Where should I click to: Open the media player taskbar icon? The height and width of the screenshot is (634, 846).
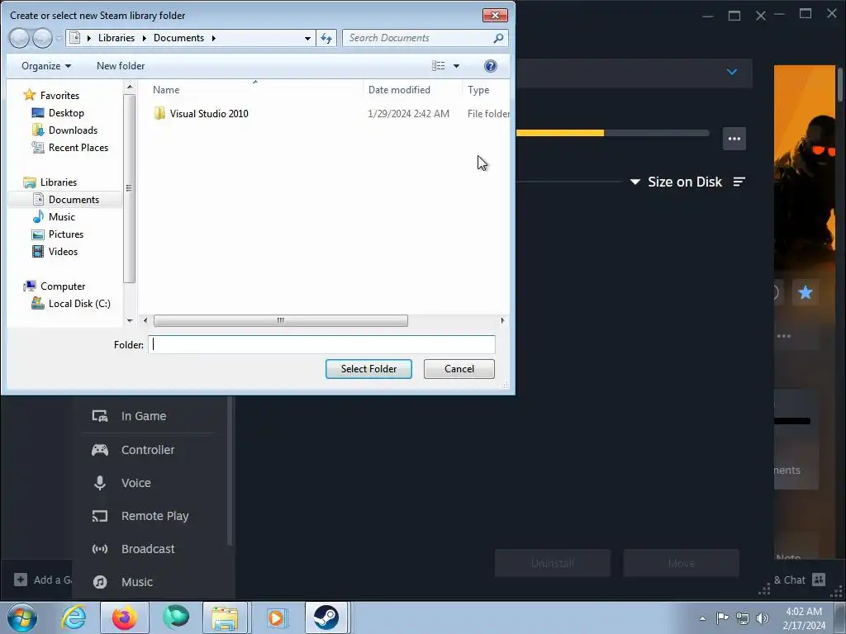276,617
